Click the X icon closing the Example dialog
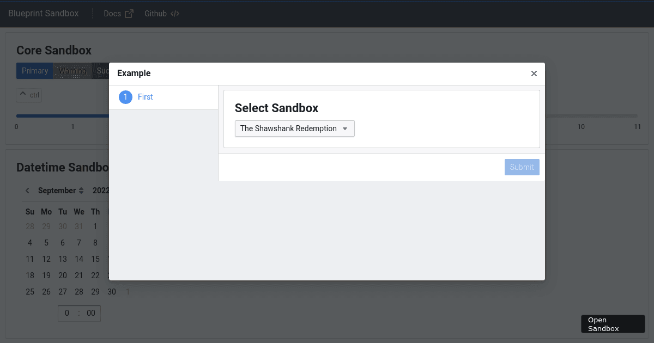This screenshot has width=654, height=343. 534,73
